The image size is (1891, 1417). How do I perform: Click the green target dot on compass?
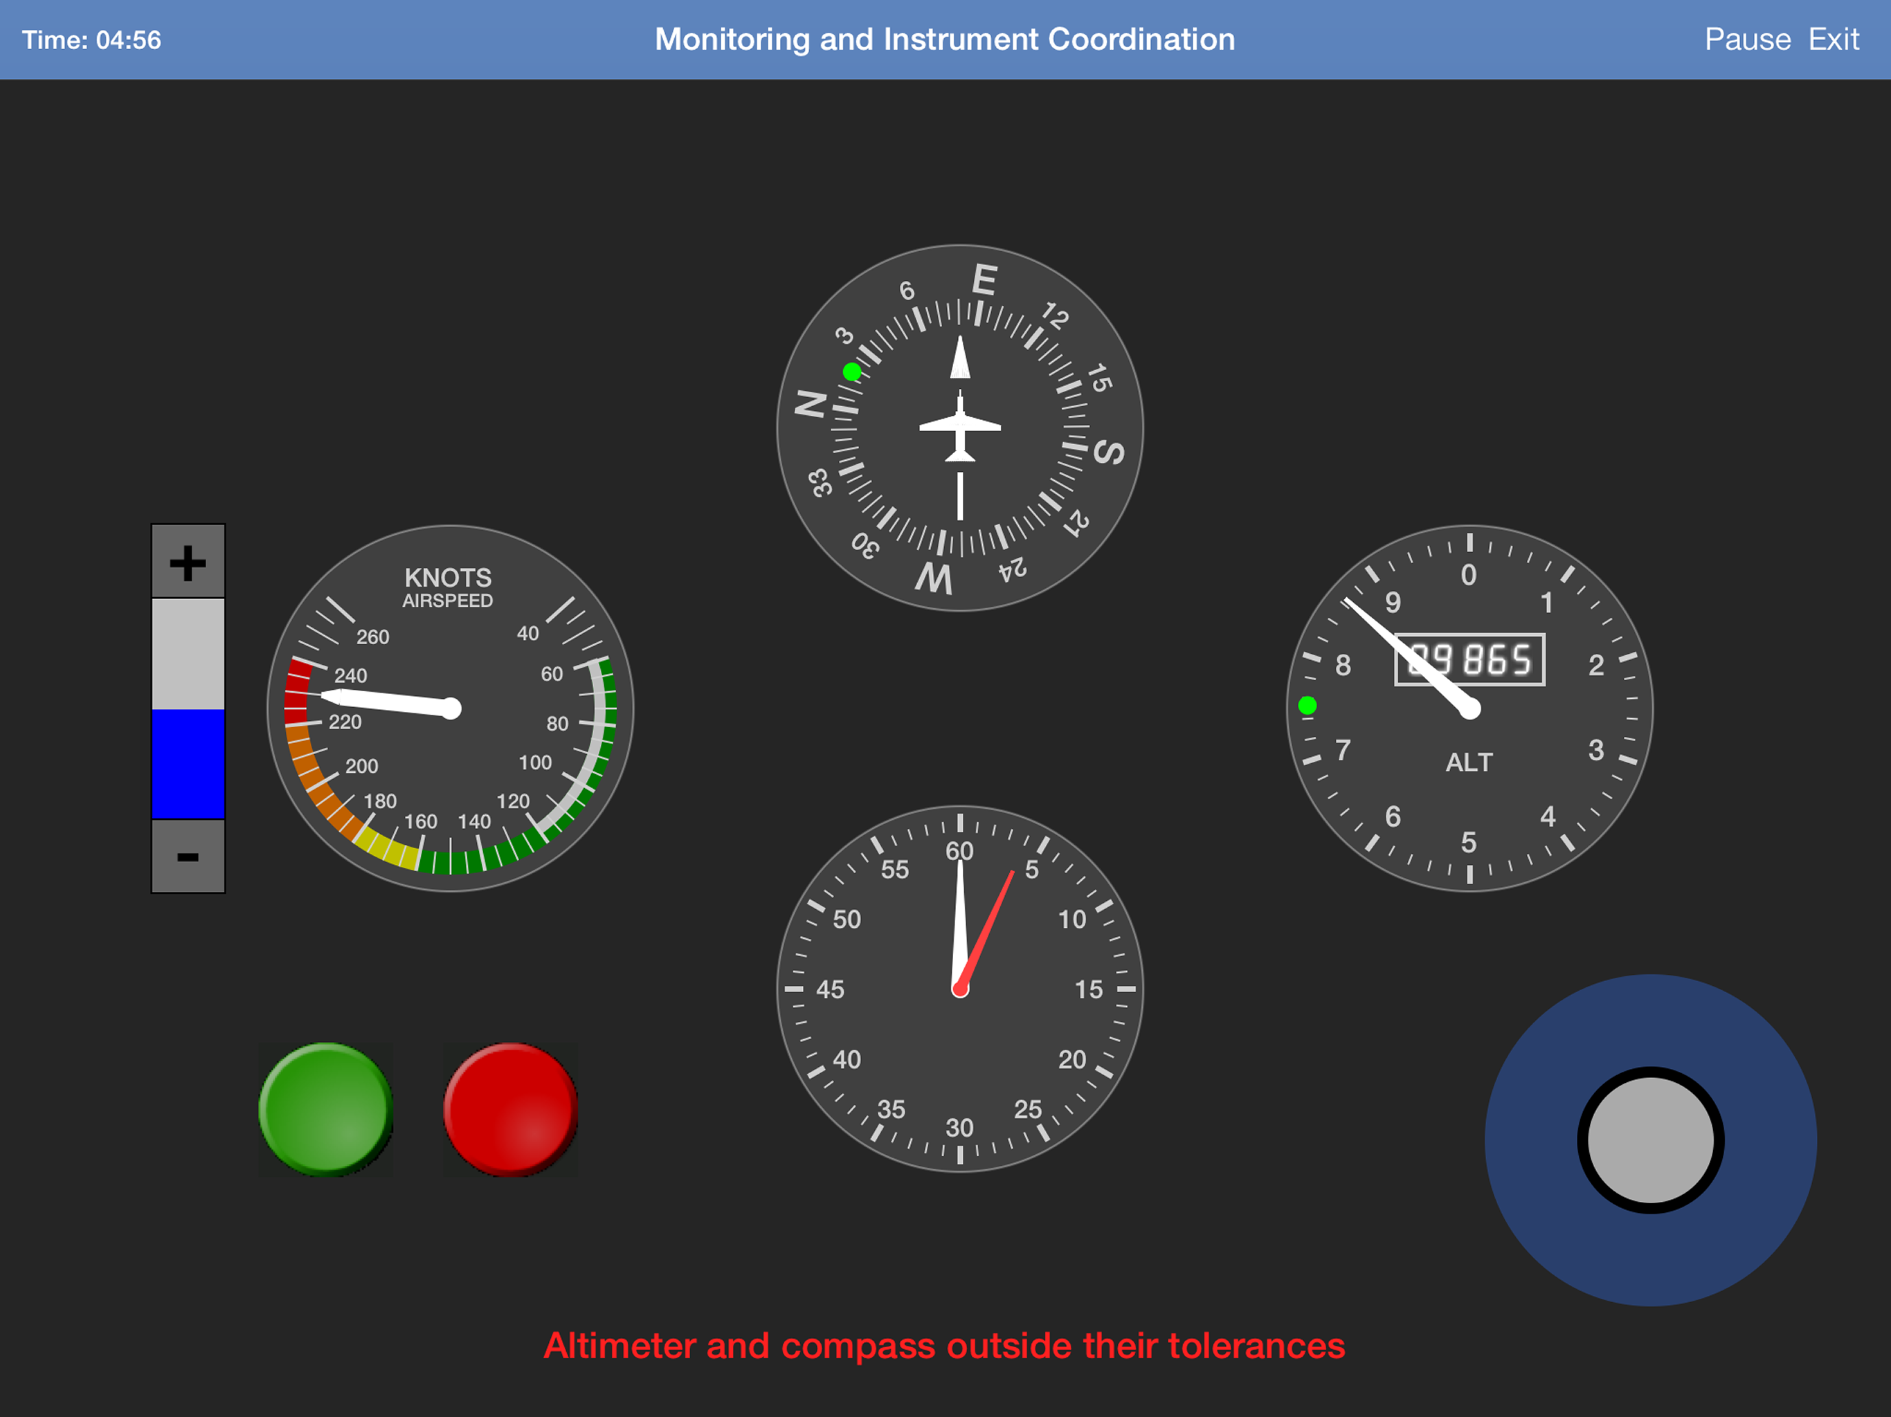[x=851, y=372]
